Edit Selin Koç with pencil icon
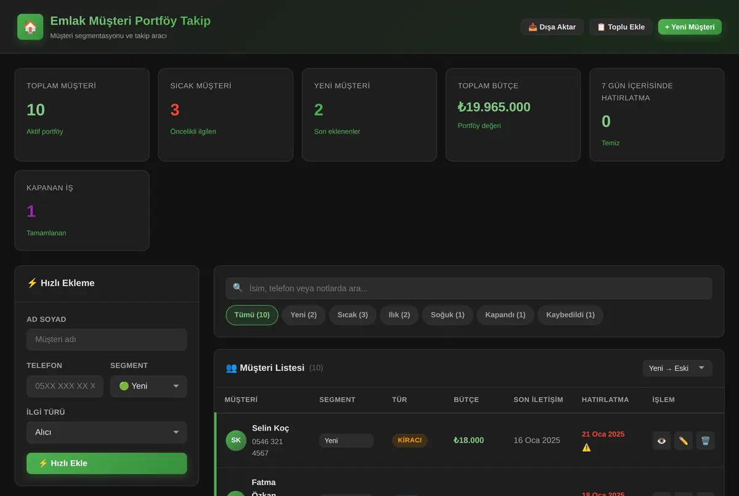 pyautogui.click(x=684, y=441)
